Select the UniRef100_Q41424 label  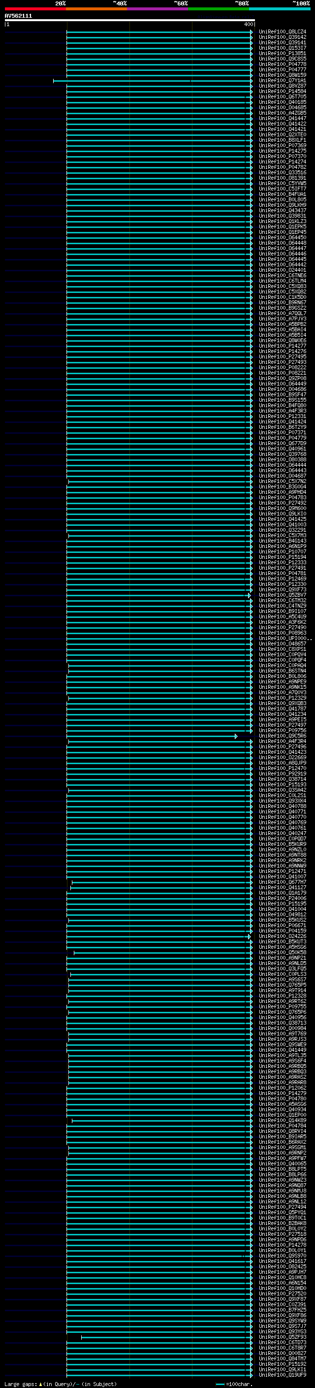point(282,422)
